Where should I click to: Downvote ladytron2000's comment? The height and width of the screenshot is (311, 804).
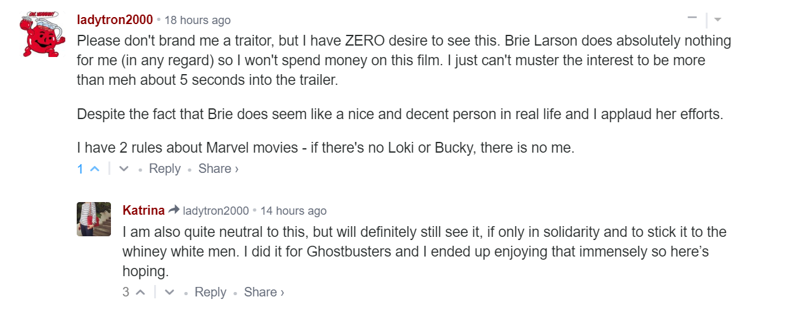point(124,169)
